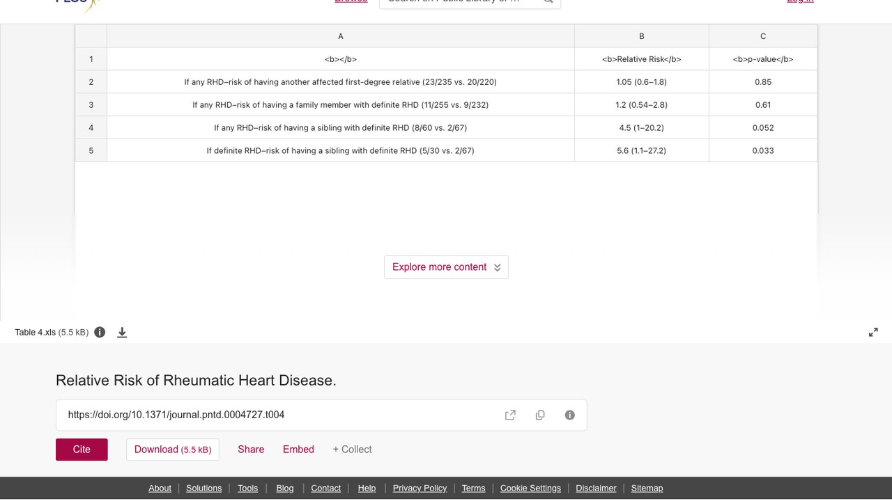Select the cell with relative risk 1.05 (0.6–1.8)
The image size is (892, 501).
click(642, 82)
